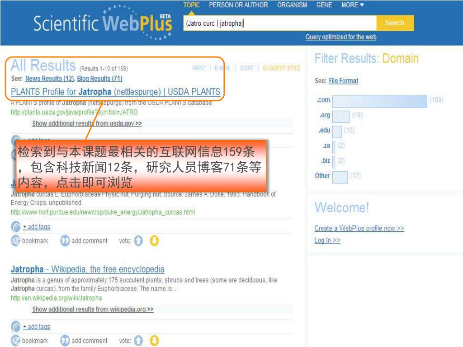Open the PLANTS Profile for Jatropha result
Viewport: 463px width, 347px height.
(115, 92)
